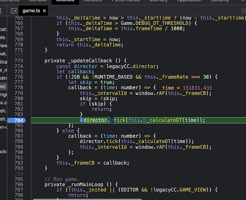
Task: Set a breakpoint on line number 777
Action: (19, 82)
